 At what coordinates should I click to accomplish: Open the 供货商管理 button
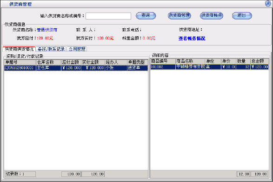180,16
